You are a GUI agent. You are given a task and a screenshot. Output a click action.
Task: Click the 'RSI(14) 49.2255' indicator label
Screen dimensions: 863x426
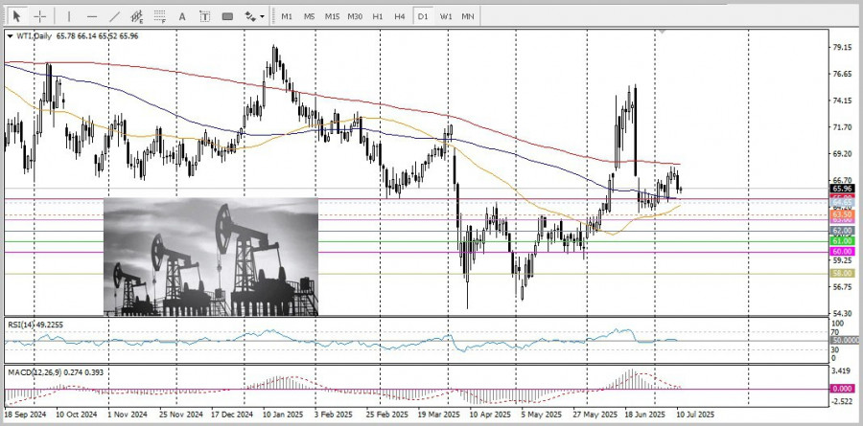35,325
